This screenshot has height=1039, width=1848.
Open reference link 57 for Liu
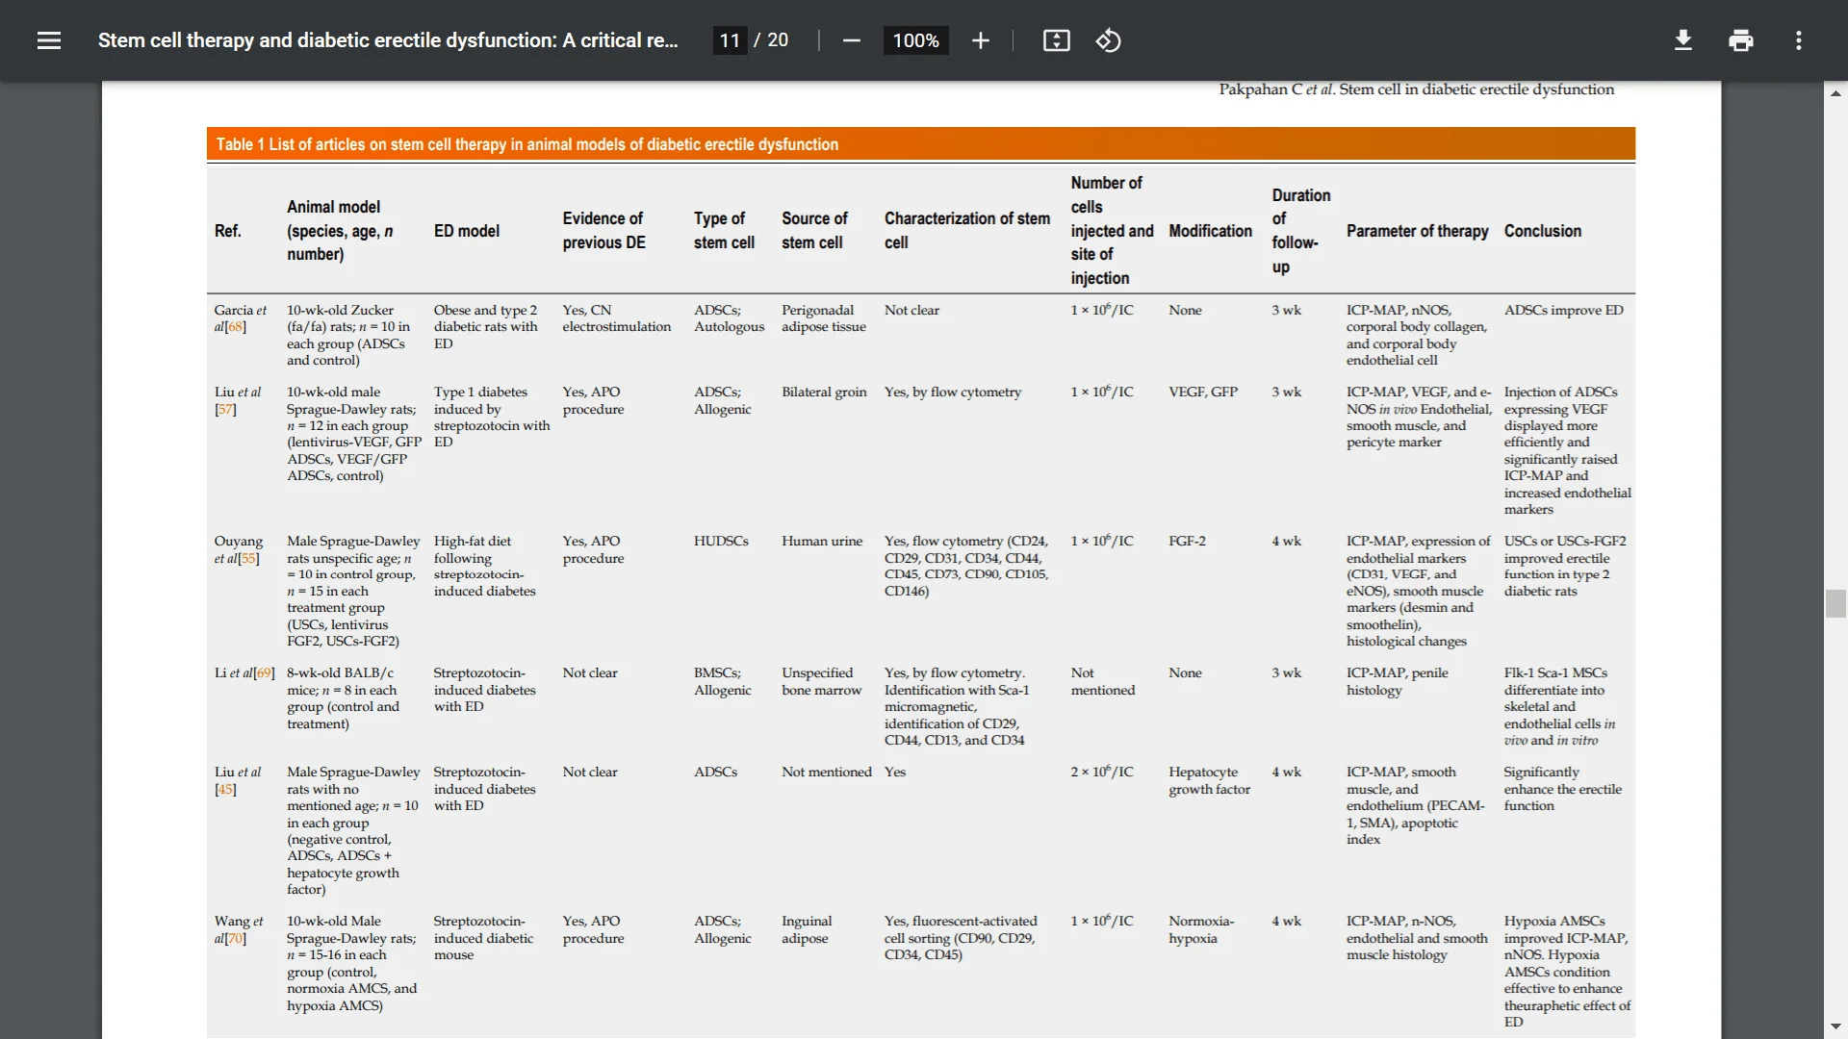click(x=225, y=410)
